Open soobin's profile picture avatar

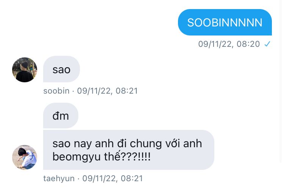(25, 70)
